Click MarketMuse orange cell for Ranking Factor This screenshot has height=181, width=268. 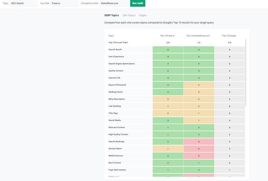click(x=199, y=92)
